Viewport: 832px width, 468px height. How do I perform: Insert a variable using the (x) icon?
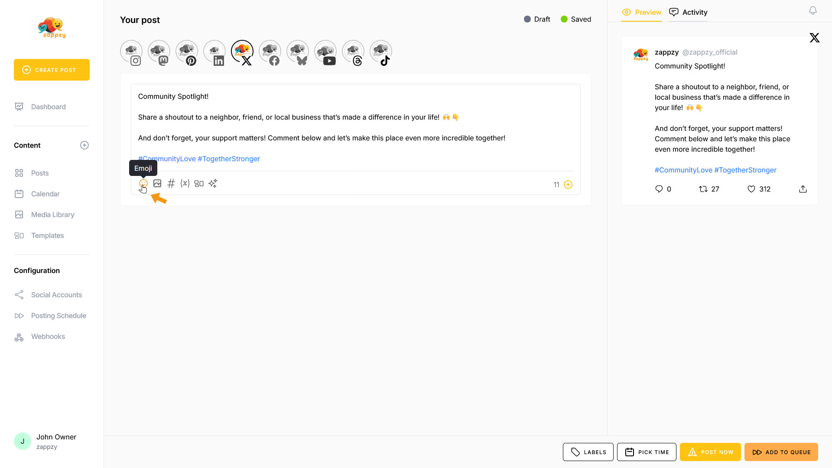[185, 183]
